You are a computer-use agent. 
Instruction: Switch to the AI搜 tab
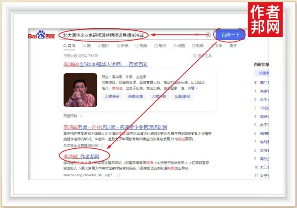(x=87, y=46)
